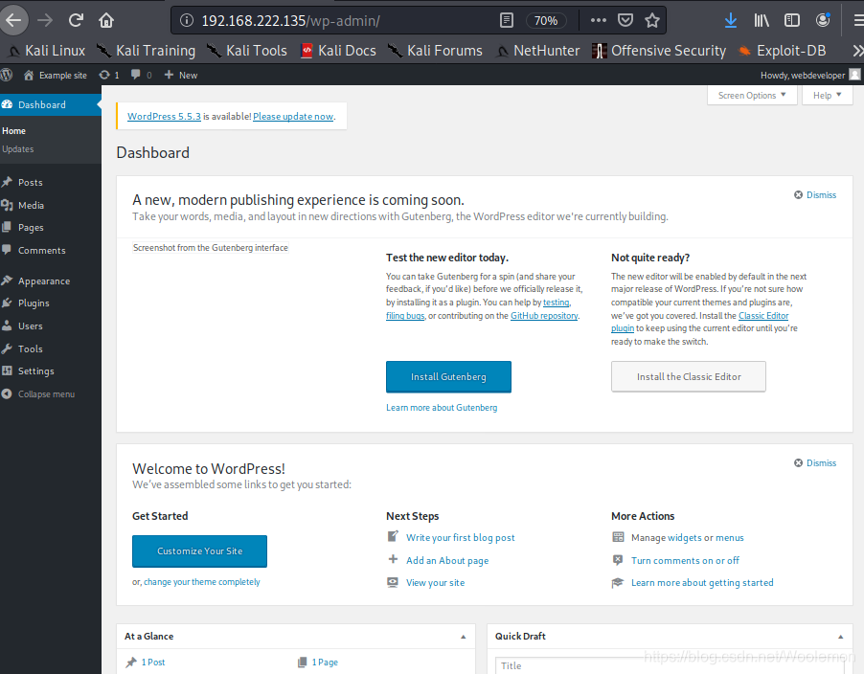Viewport: 864px width, 674px height.
Task: Show more bookmarks chevron
Action: (857, 51)
